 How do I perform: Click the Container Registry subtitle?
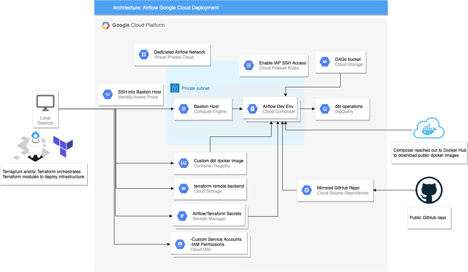coord(212,166)
